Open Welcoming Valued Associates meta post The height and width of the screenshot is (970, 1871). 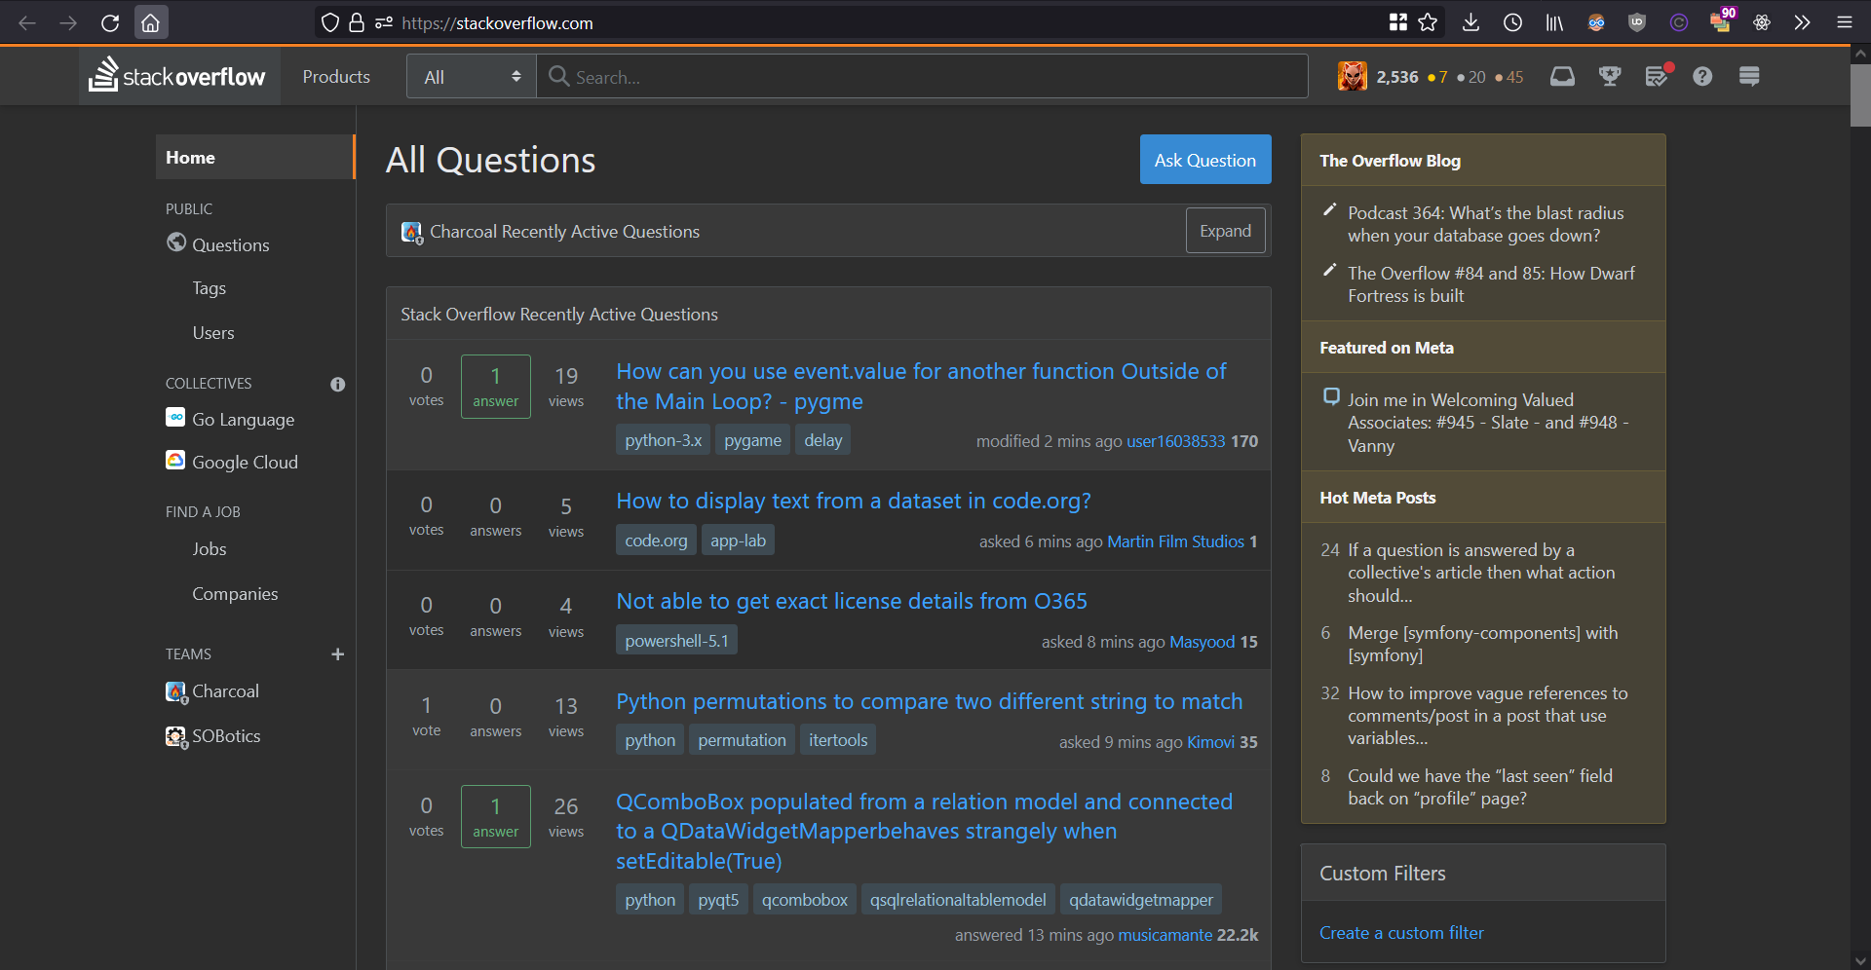click(x=1487, y=423)
